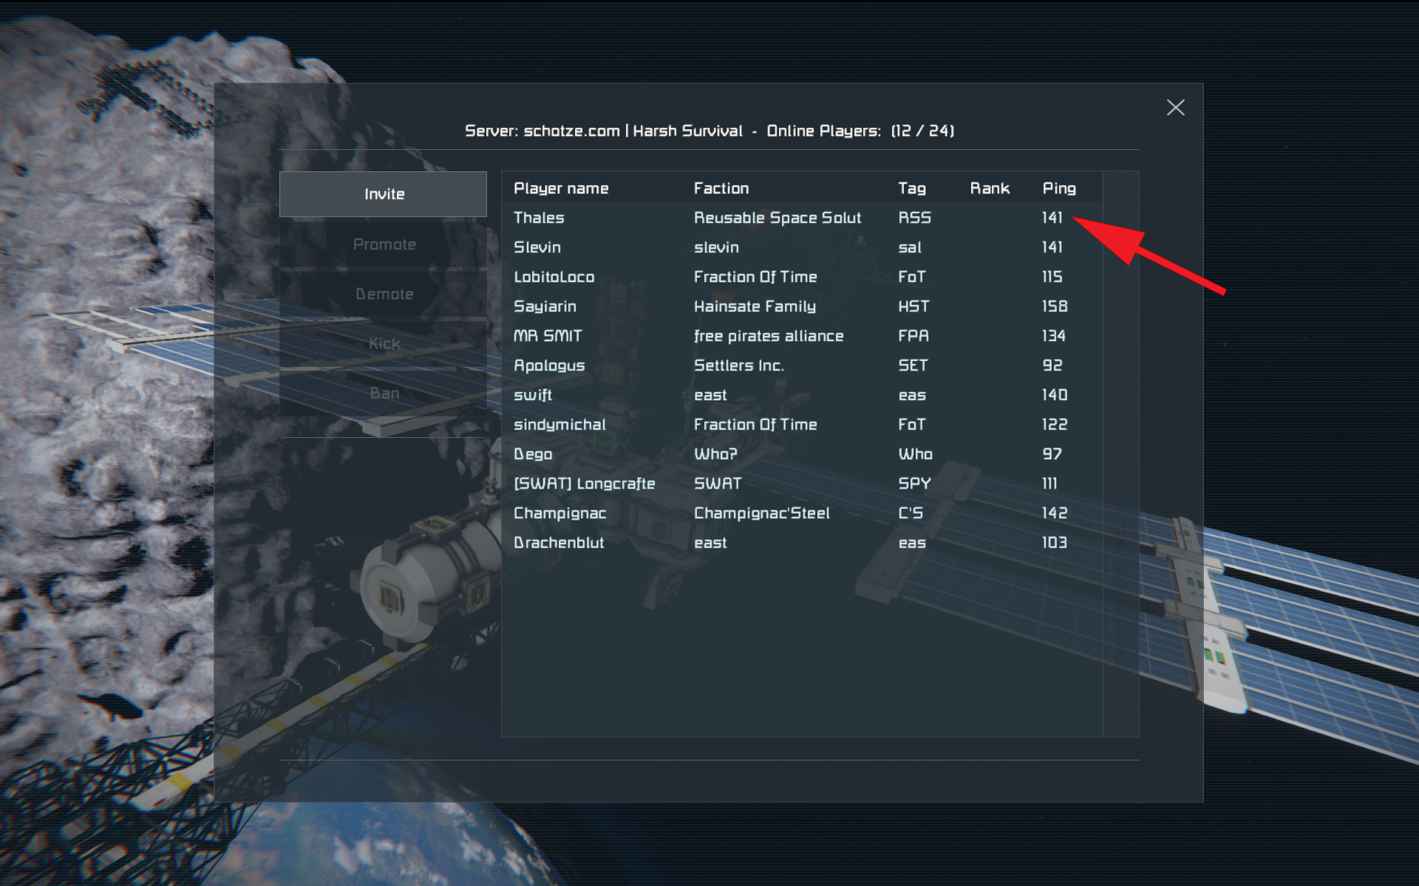Click the Demote button
The height and width of the screenshot is (886, 1419).
point(383,294)
